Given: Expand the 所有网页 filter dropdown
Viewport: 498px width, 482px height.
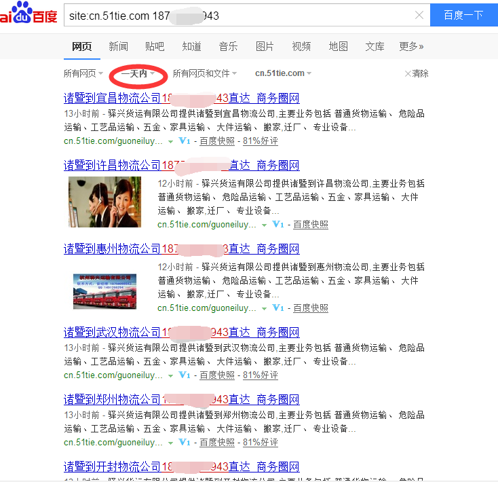Looking at the screenshot, I should [83, 73].
